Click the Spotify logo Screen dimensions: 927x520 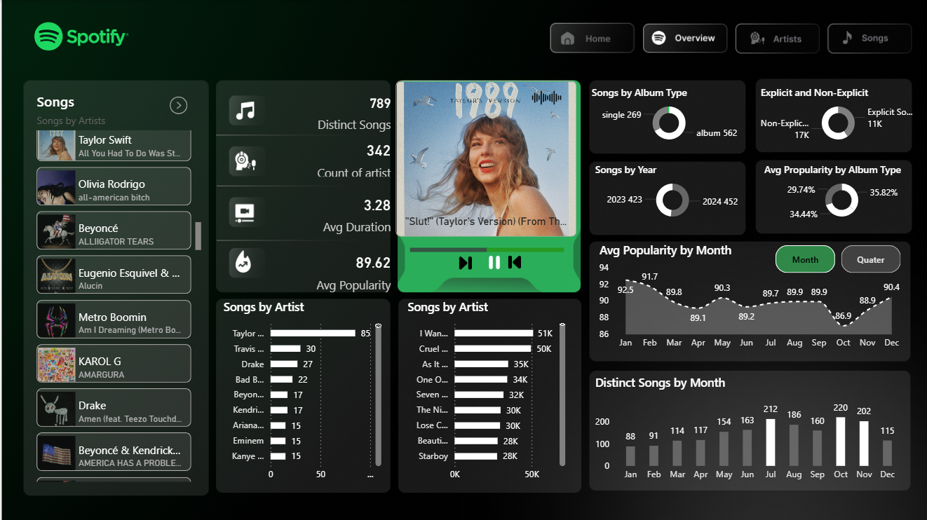(81, 36)
